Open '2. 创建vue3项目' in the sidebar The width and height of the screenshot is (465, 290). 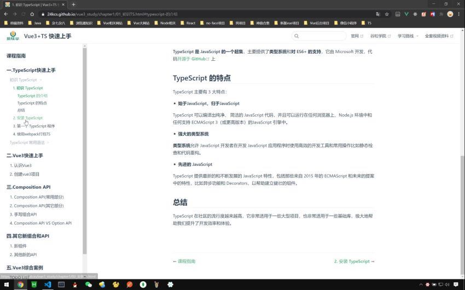tap(24, 175)
